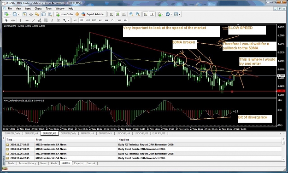Viewport: 288px width, 173px height.
Task: Zoom out of the chart
Action: pos(138,14)
